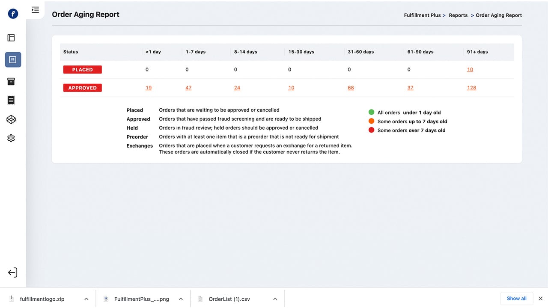Click the red APPROVED status badge
548x308 pixels.
click(x=83, y=88)
